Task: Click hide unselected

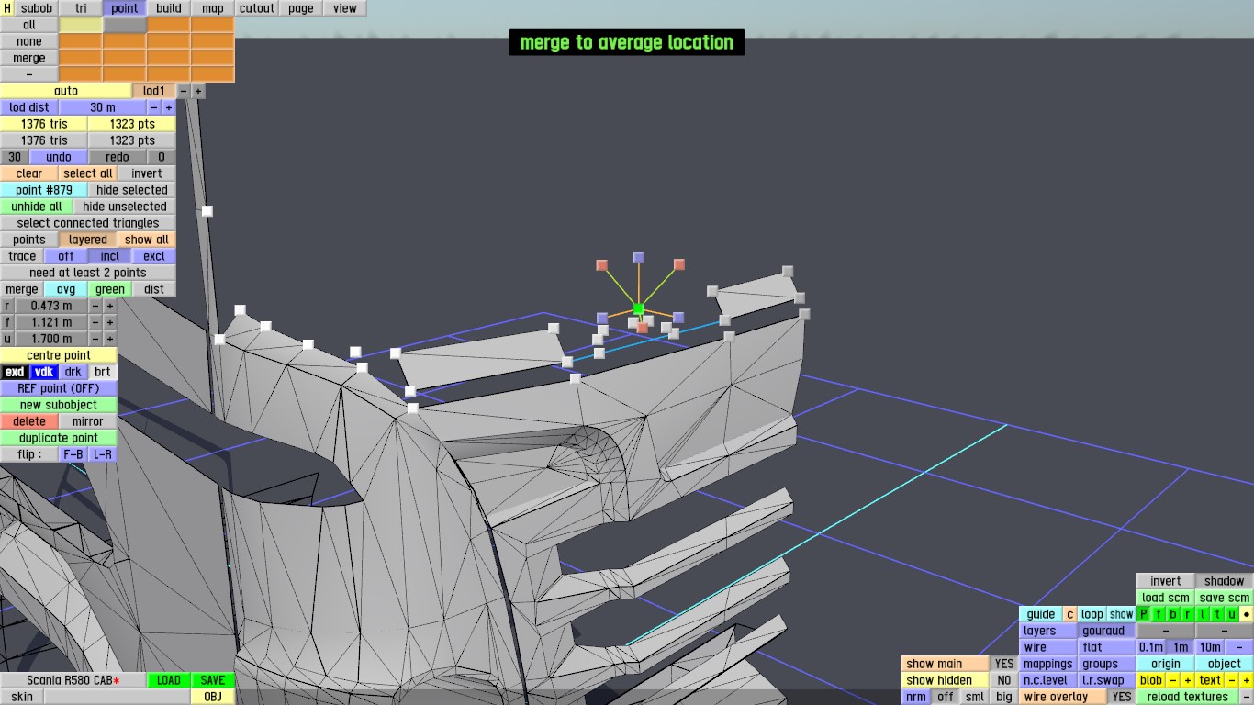Action: point(125,207)
